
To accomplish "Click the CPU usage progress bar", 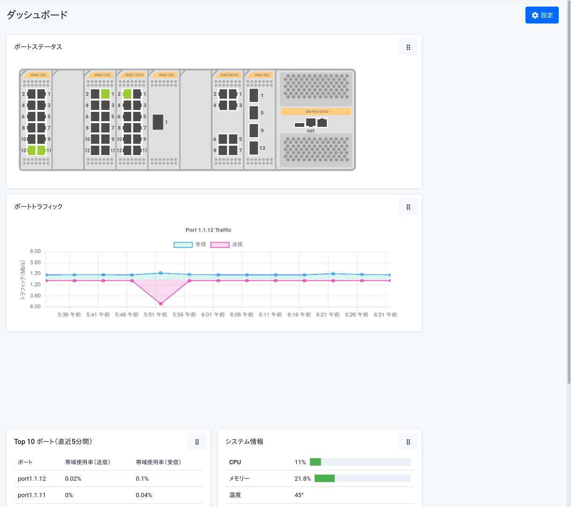I will click(x=360, y=462).
